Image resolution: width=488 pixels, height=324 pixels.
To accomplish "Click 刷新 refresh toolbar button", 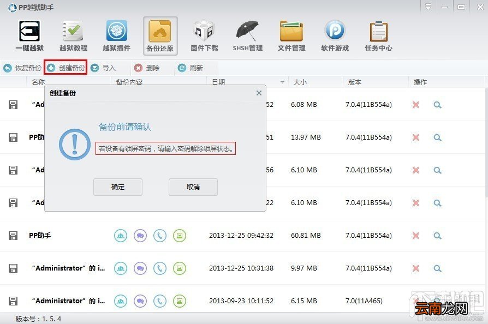I will pos(190,68).
